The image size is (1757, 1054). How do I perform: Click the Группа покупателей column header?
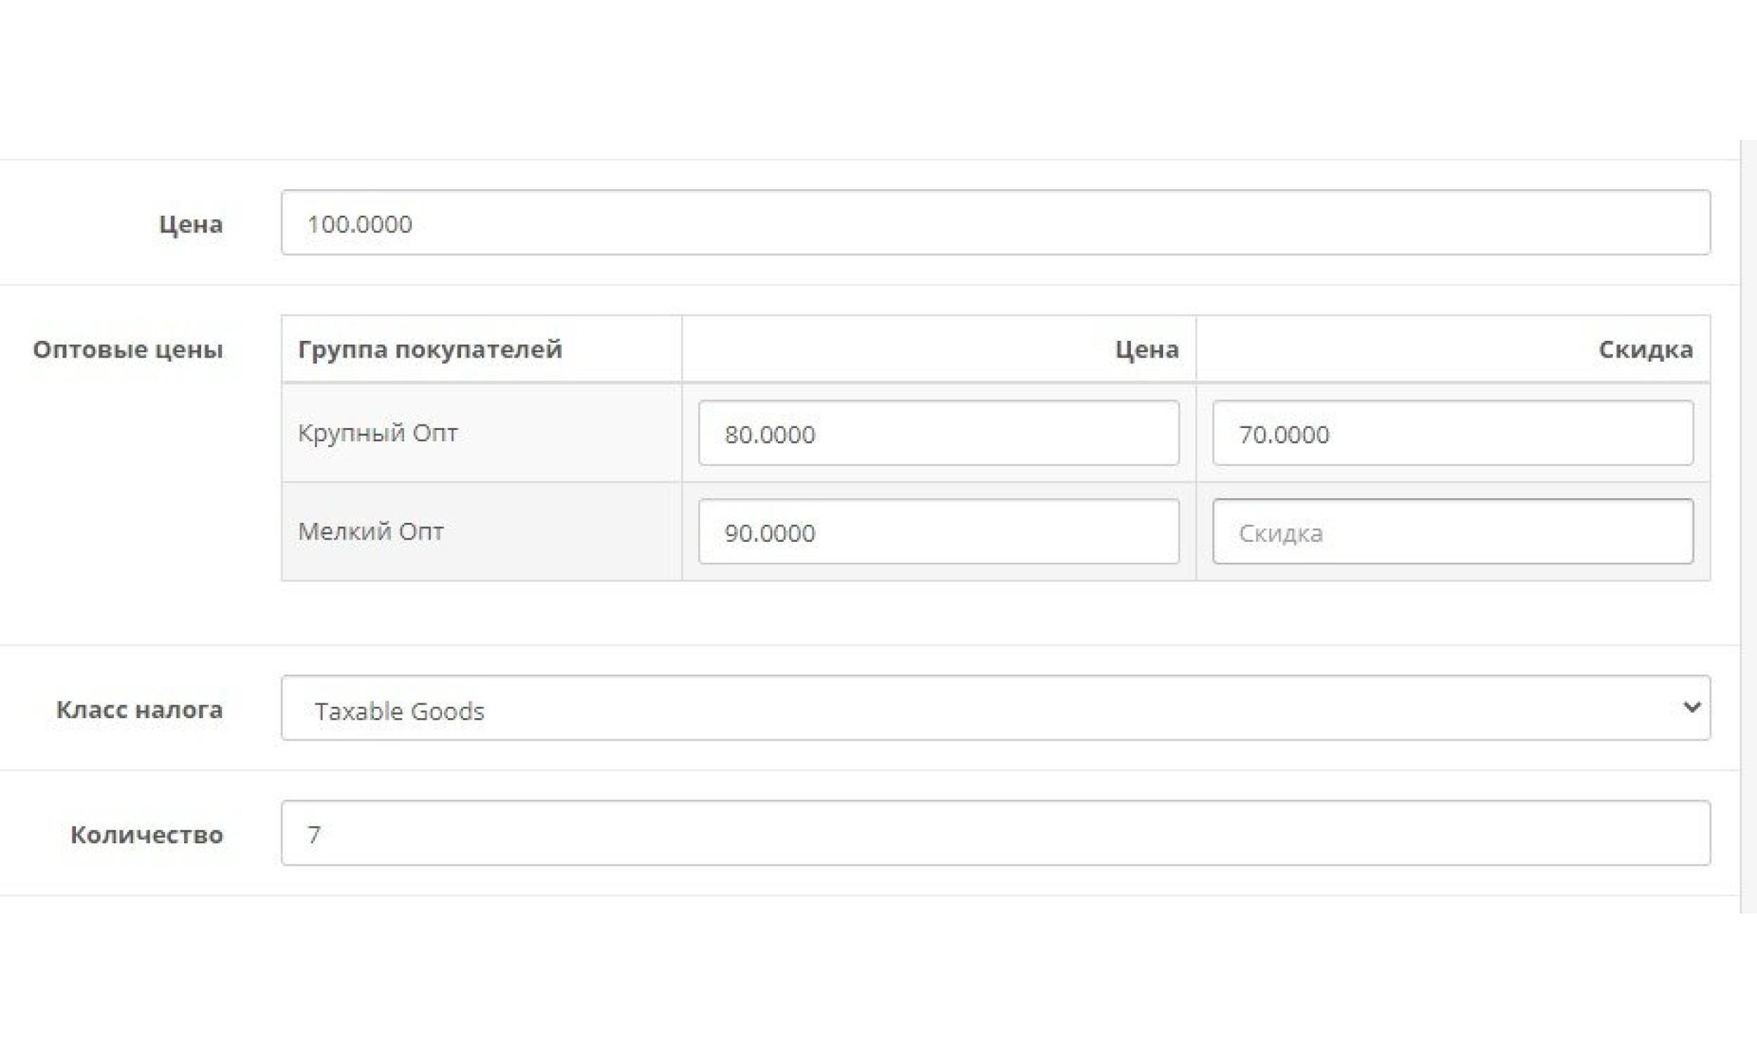429,349
